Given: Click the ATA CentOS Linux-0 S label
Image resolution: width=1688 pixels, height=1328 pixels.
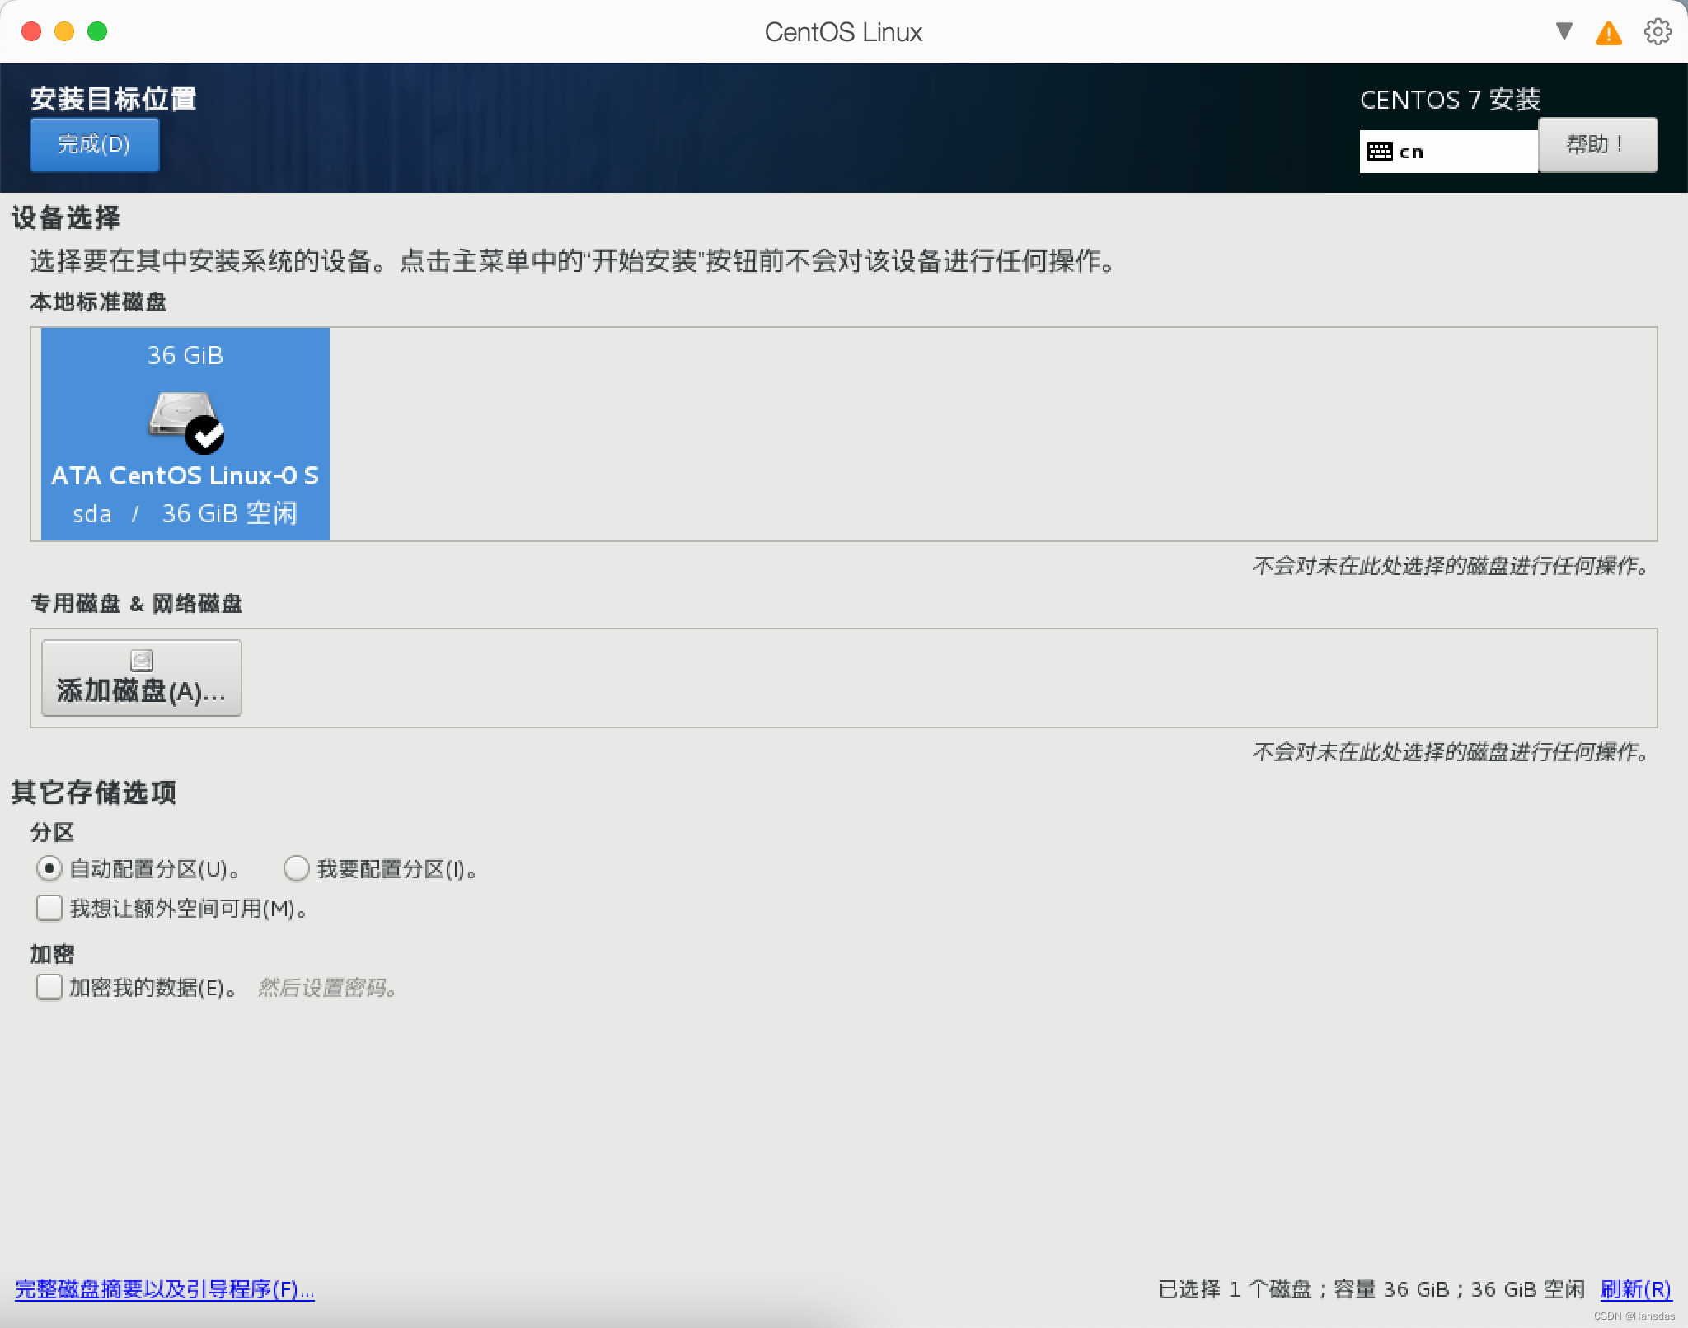Looking at the screenshot, I should click(x=185, y=475).
